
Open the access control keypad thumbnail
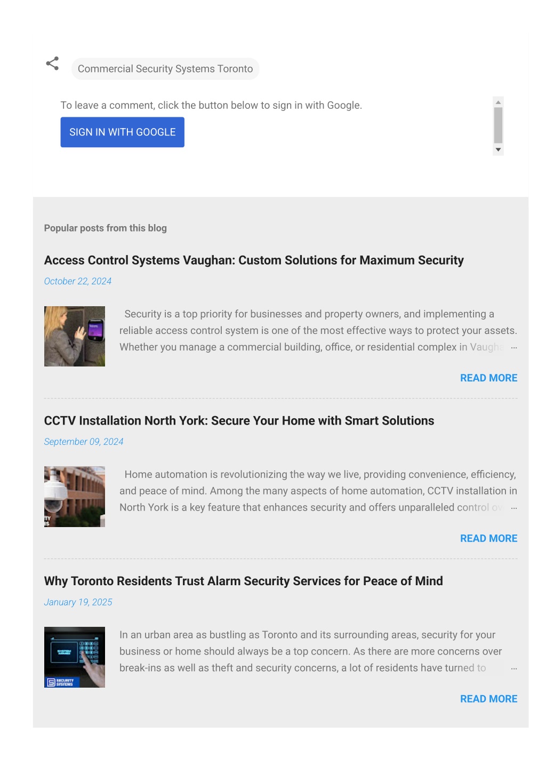[75, 336]
